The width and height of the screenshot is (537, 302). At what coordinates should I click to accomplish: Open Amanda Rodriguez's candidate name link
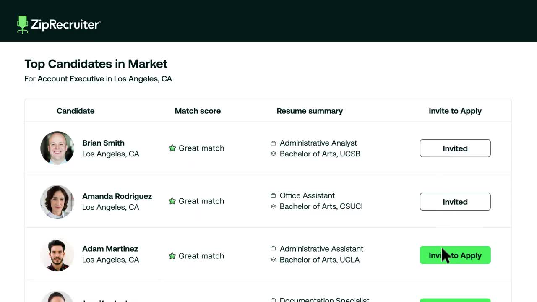click(x=117, y=196)
